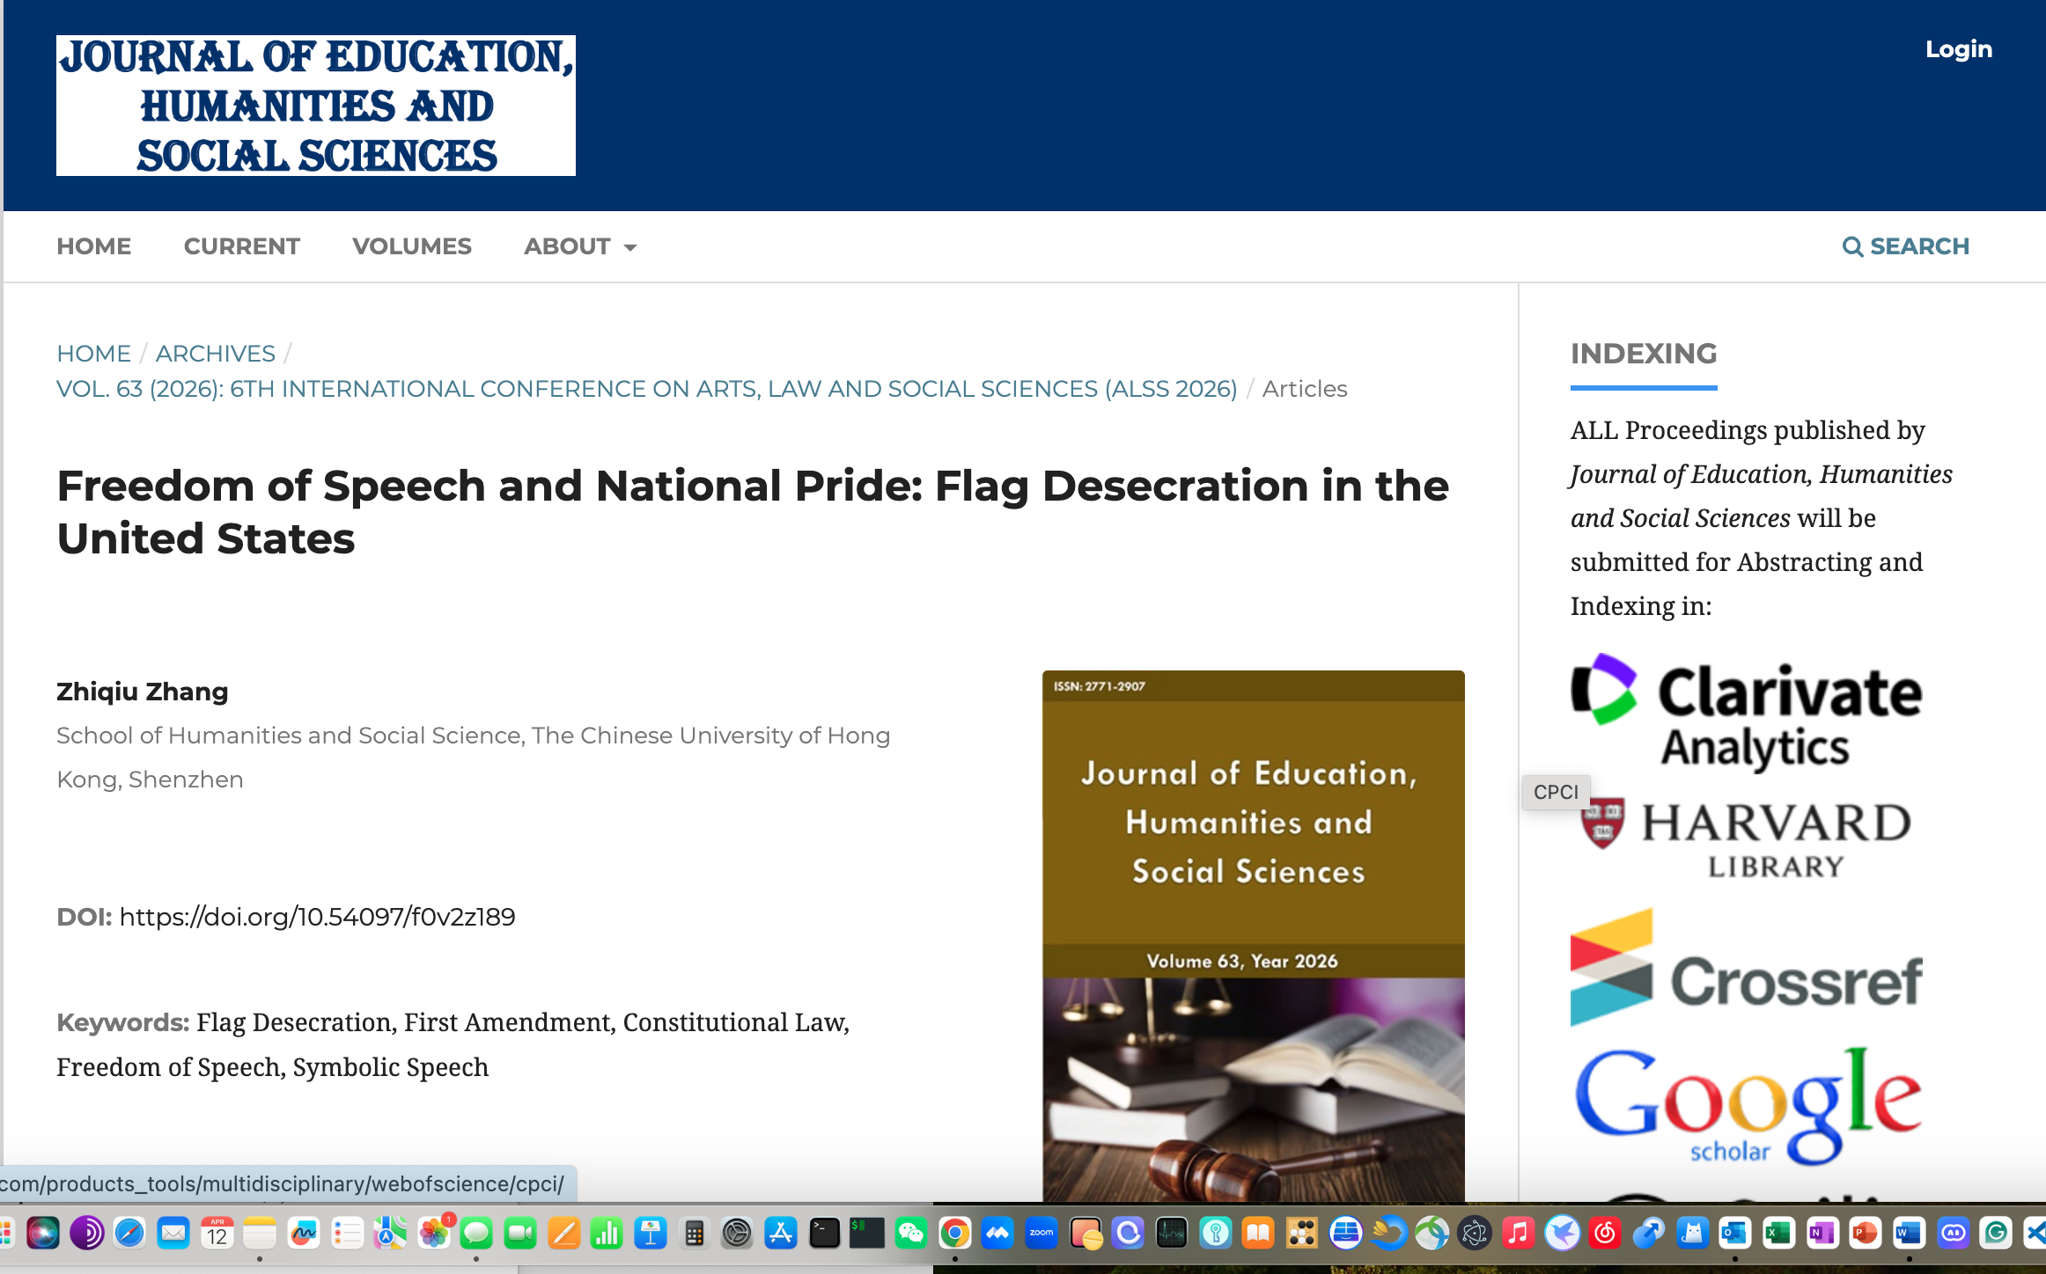Screen dimensions: 2046x1274
Task: Open the DOI link https://doi.org/10.54097/f0v2z189
Action: (x=317, y=917)
